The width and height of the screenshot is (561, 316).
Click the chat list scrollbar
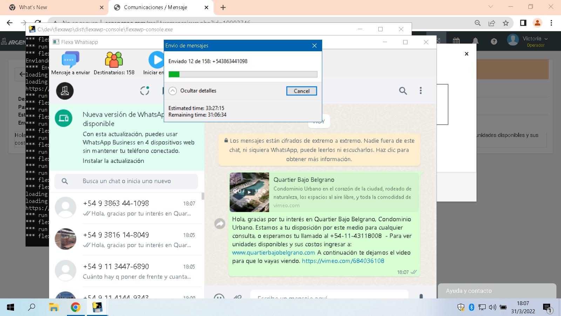203,196
